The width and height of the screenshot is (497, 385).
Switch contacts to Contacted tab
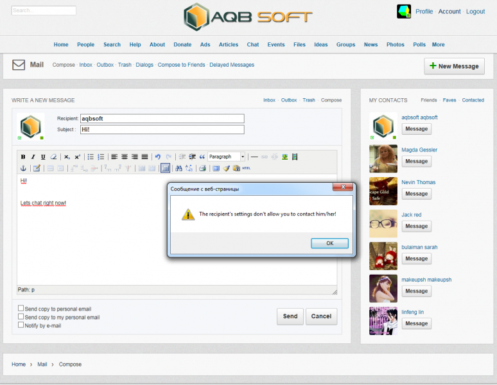[x=473, y=100]
